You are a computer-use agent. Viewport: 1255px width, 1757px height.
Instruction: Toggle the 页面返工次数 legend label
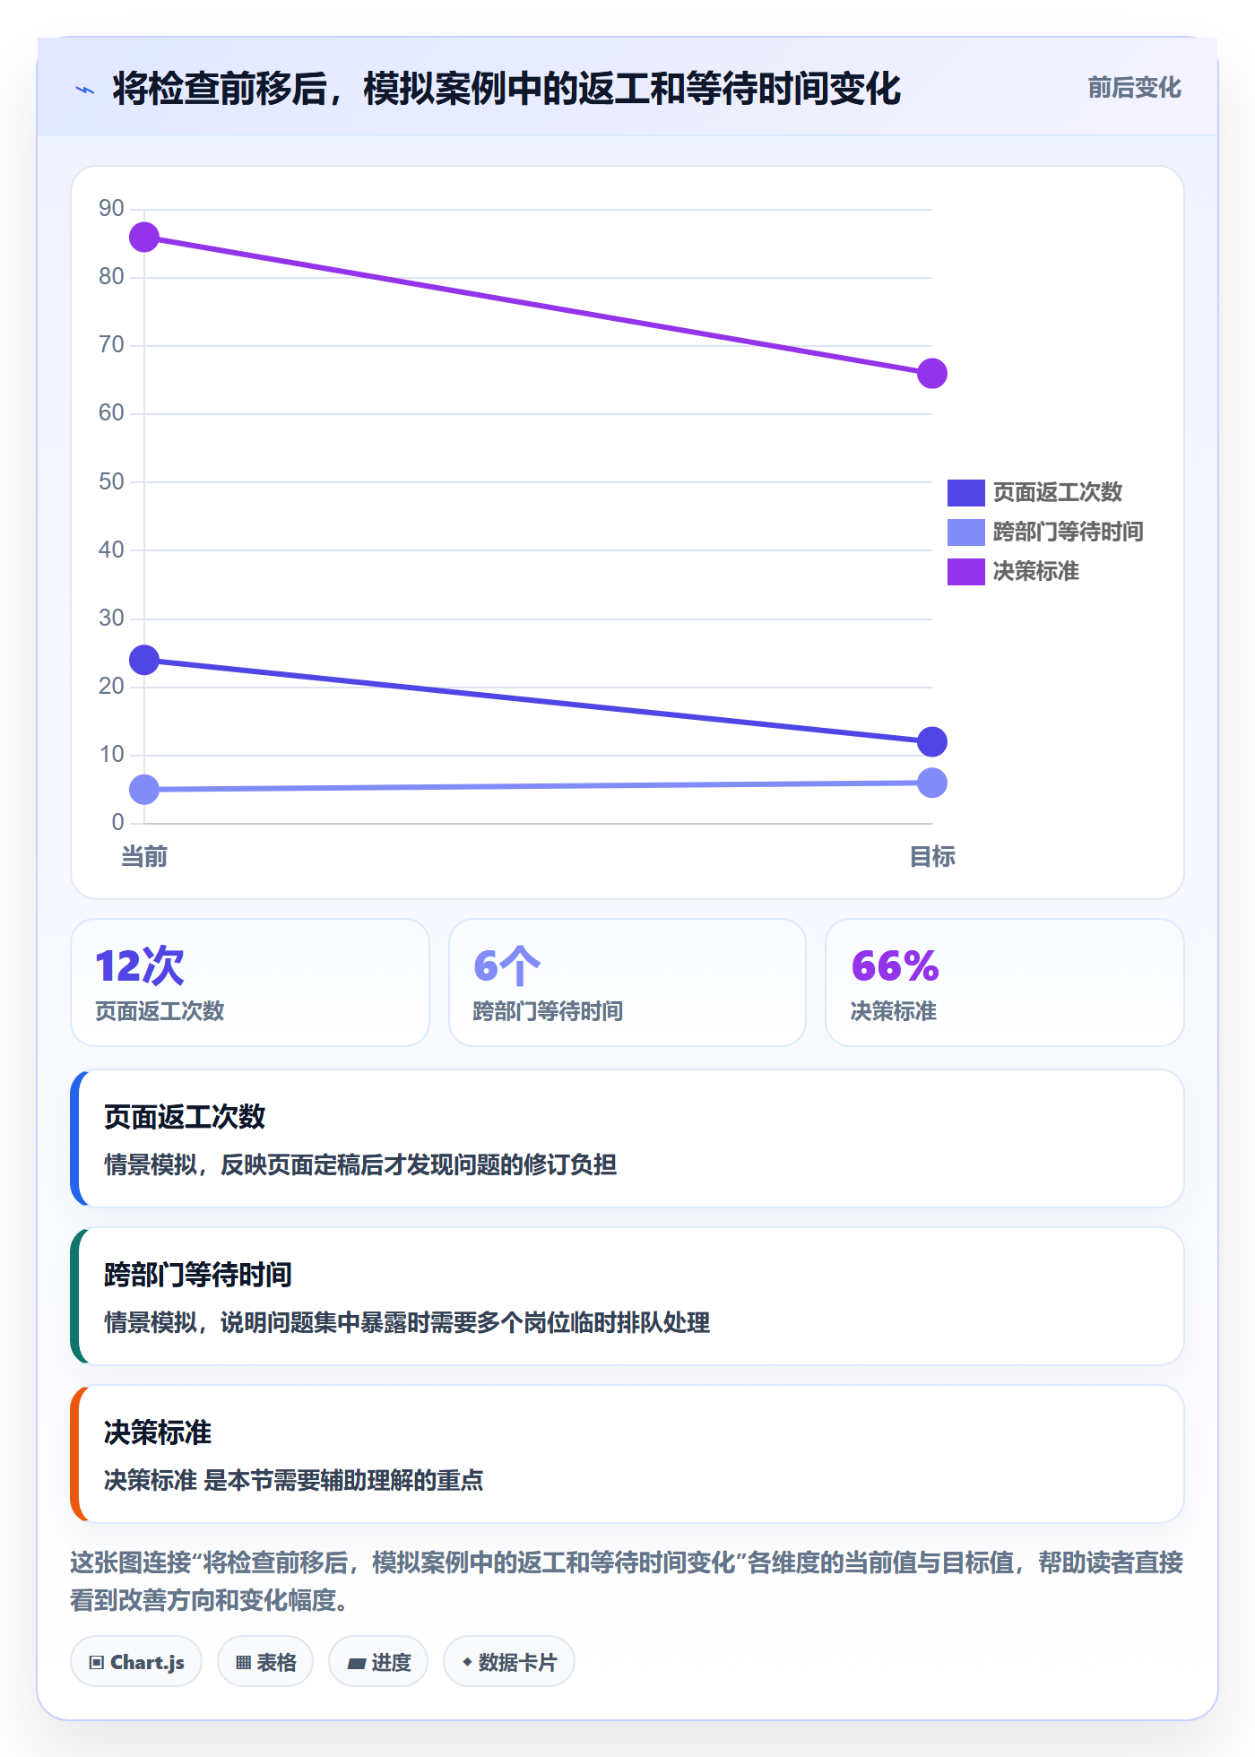pyautogui.click(x=1057, y=492)
